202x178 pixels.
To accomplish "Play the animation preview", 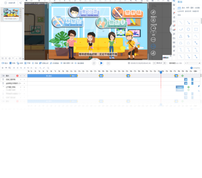I will tap(101, 63).
